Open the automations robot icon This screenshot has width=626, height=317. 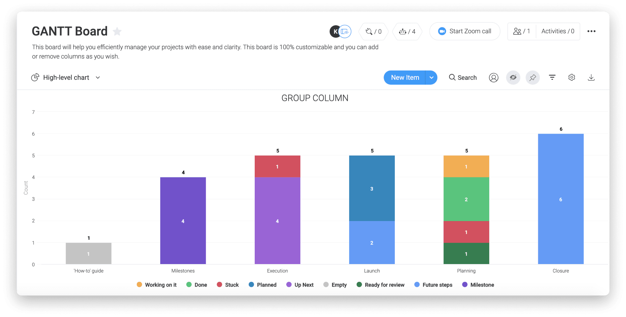tap(407, 31)
